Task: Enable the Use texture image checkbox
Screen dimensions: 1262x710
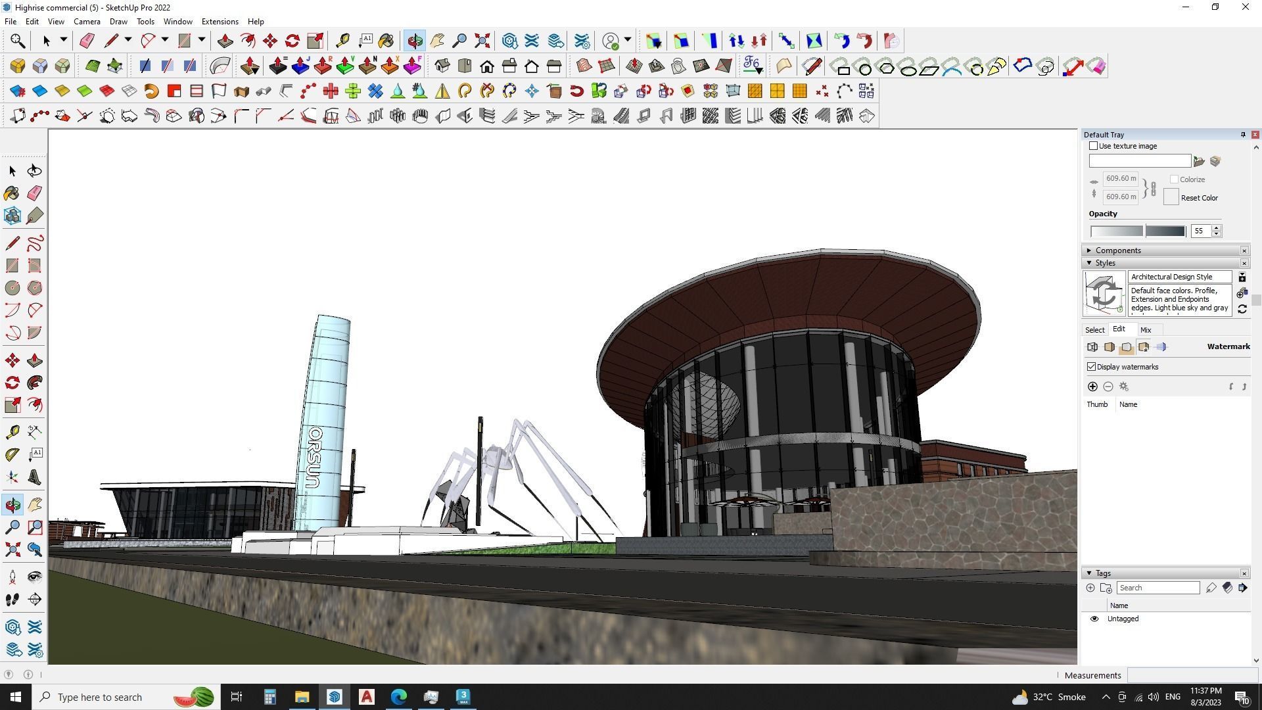Action: point(1094,146)
